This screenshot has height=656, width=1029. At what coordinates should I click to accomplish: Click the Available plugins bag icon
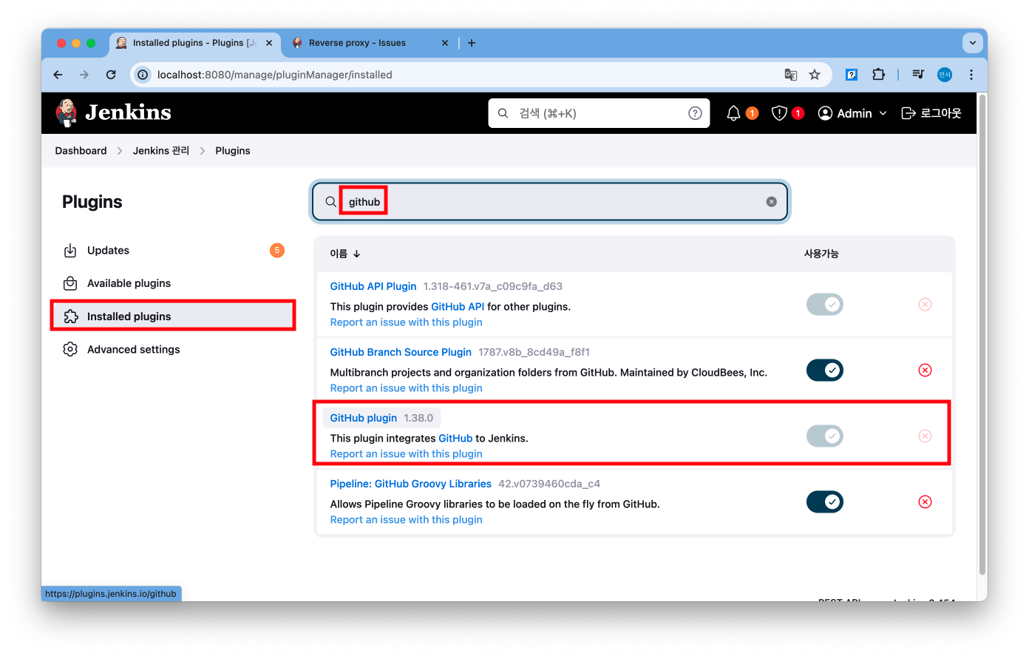tap(70, 283)
